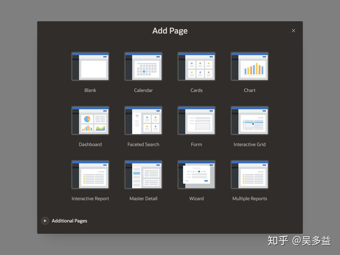
Task: Click the Wizard label text
Action: (x=196, y=199)
